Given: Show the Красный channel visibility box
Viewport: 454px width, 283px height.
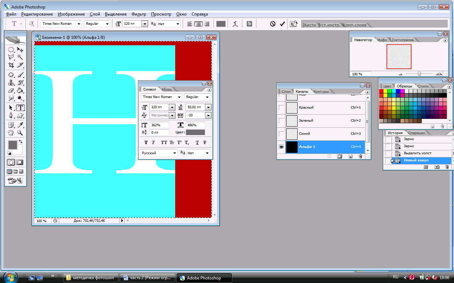Looking at the screenshot, I should 281,108.
